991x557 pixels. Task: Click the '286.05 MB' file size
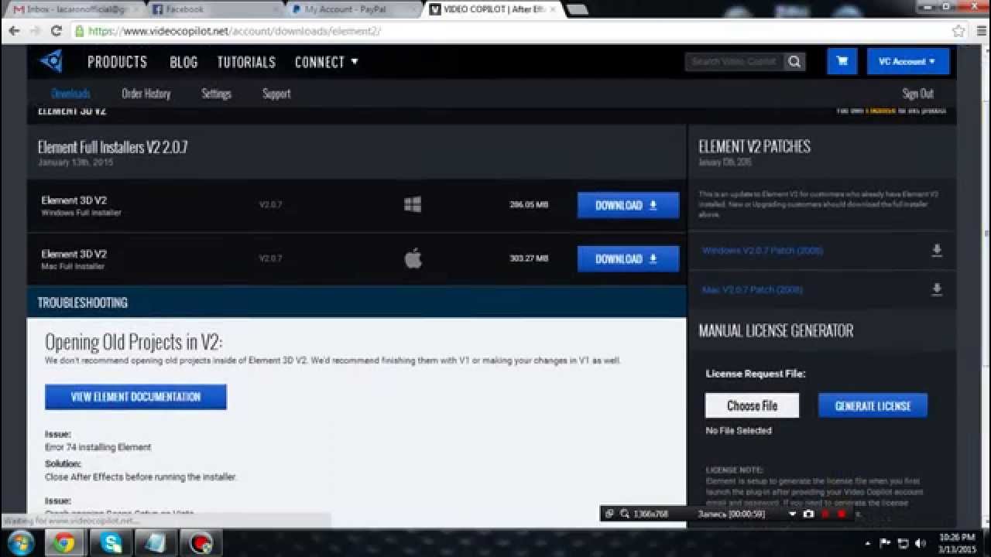click(529, 205)
